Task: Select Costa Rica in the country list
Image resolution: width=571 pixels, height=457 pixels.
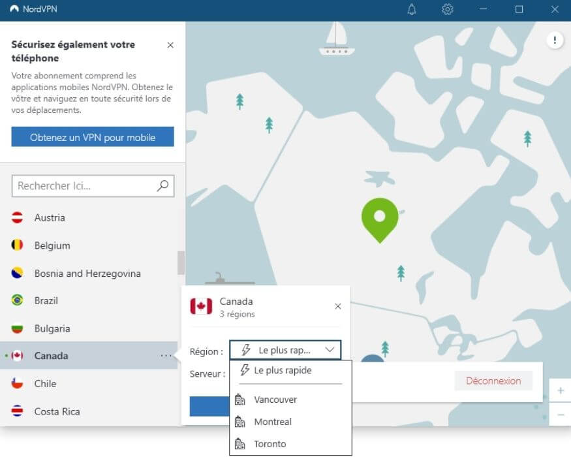Action: [89, 411]
